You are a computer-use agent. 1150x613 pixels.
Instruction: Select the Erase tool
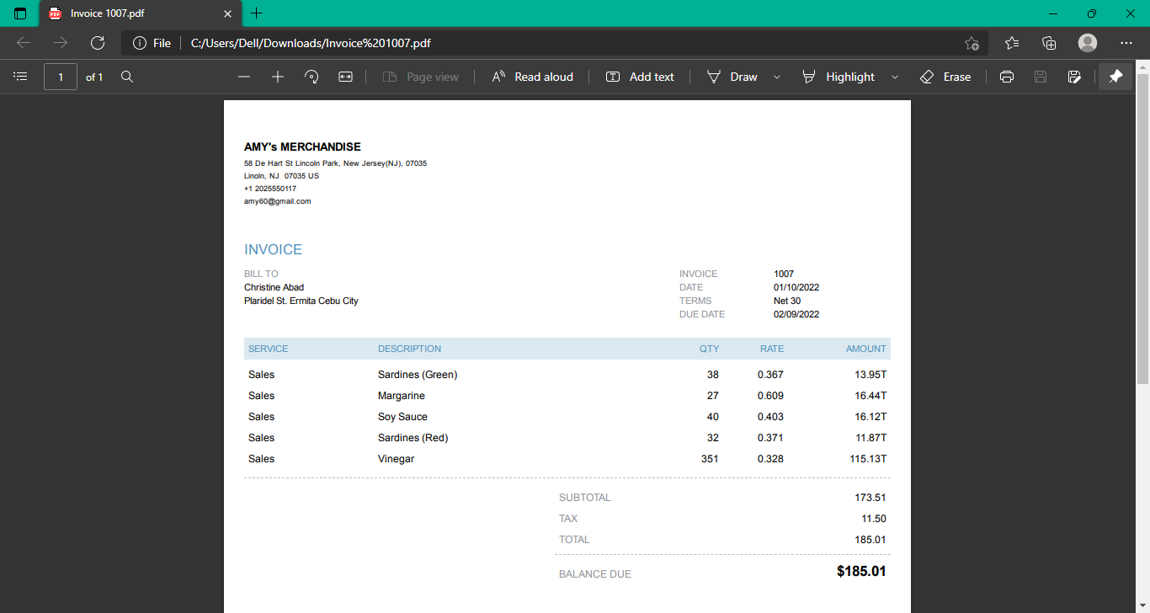coord(945,77)
